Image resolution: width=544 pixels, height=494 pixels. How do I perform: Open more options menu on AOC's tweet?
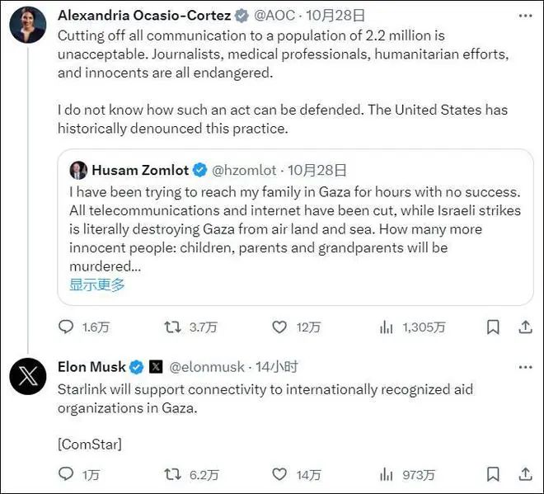(524, 16)
